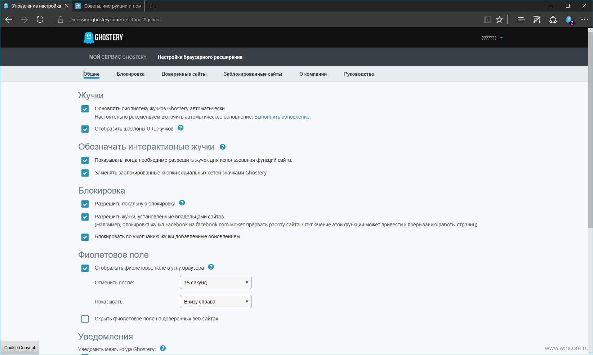The image size is (593, 355).
Task: Toggle Разрешить локальную блокировку checkbox
Action: coord(85,204)
